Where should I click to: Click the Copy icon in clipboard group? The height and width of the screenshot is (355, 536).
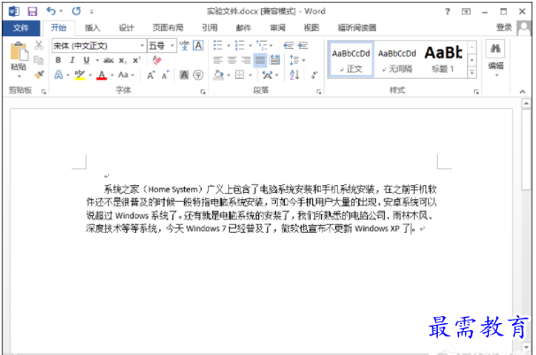[39, 60]
